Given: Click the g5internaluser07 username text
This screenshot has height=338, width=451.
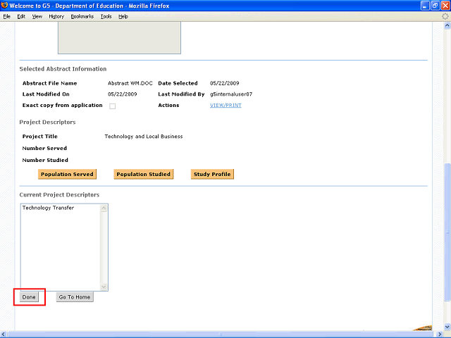Looking at the screenshot, I should pos(231,94).
